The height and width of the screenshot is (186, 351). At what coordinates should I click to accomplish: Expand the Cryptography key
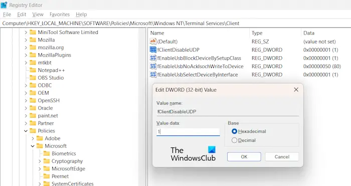click(x=40, y=161)
